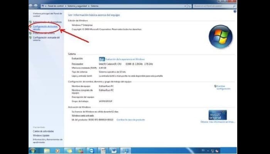Click the Lápiz y entrada táctil value

(131, 76)
